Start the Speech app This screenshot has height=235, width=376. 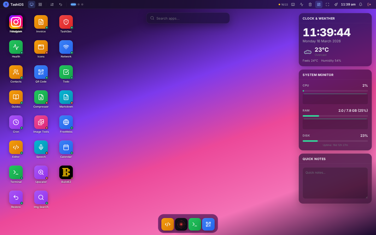41,148
